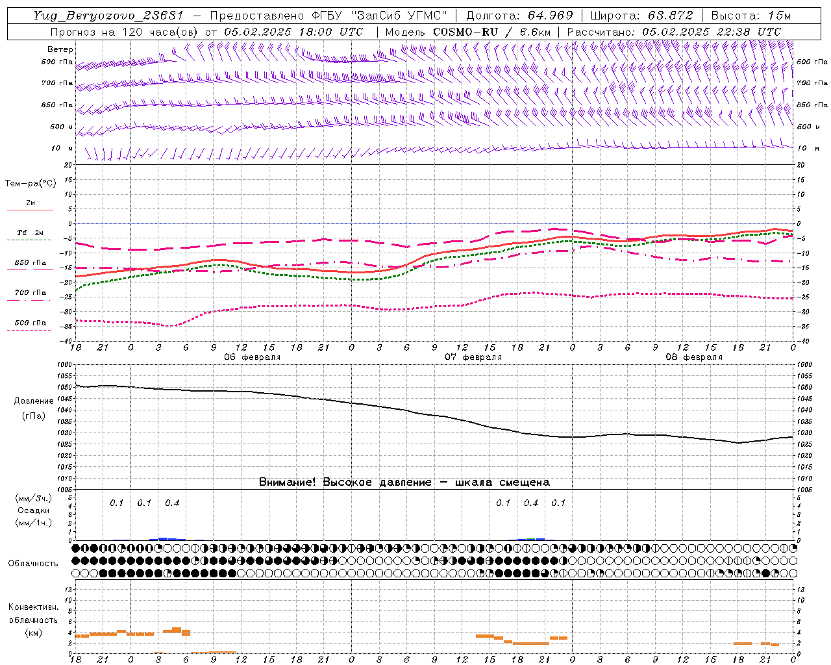Click the Облачность panel label
Viewport: 831px width, 665px height.
point(33,563)
